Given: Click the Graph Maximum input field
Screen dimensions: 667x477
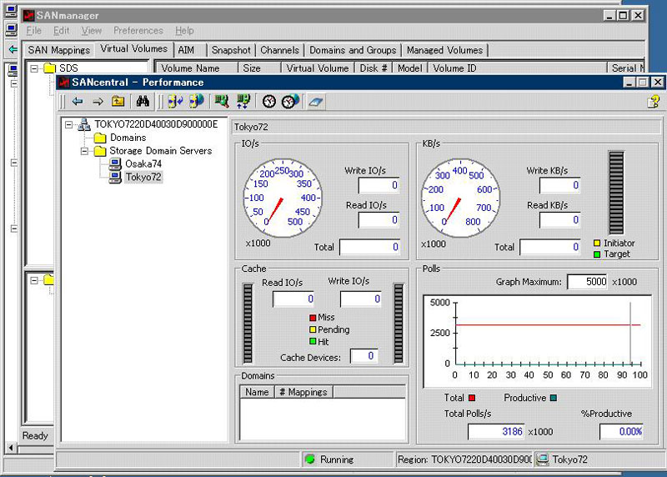Looking at the screenshot, I should 587,282.
